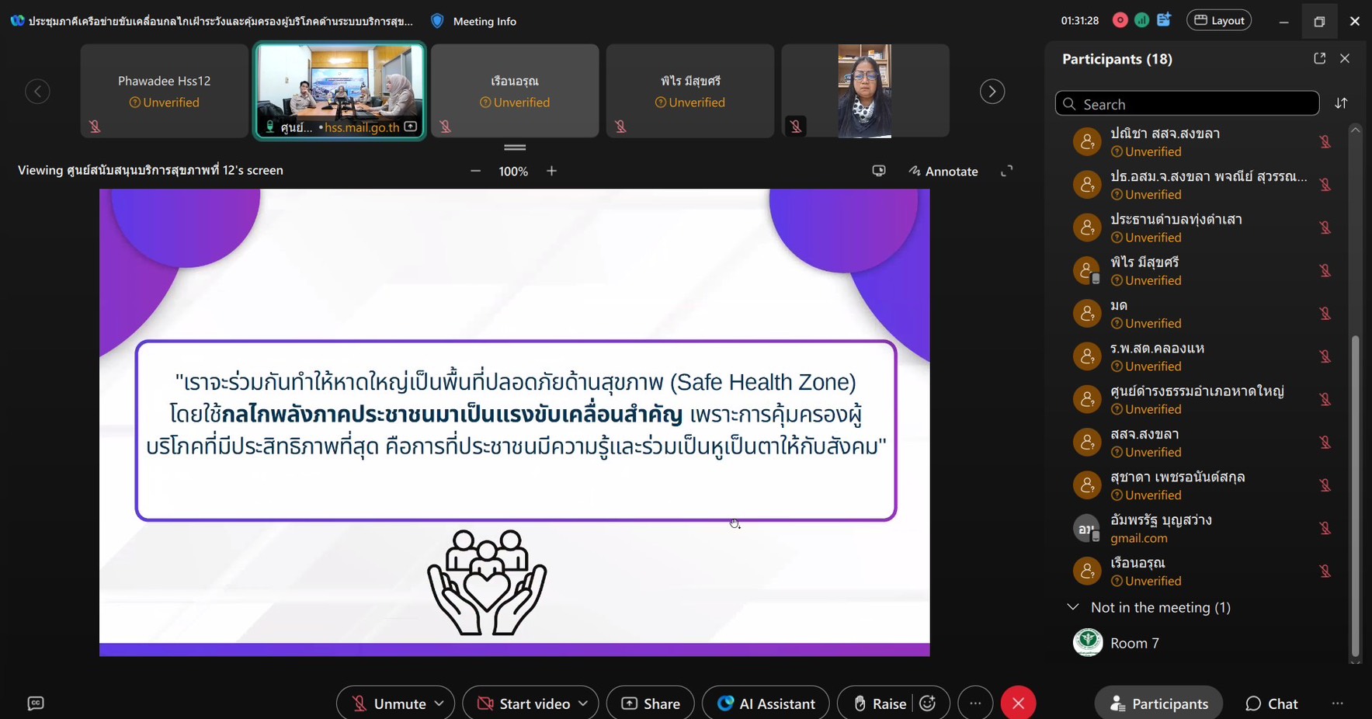Show next video thumbnails arrow
1372x719 pixels.
992,92
